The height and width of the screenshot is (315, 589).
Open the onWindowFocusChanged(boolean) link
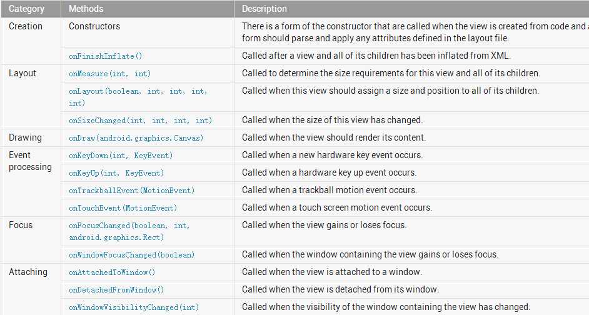(131, 255)
